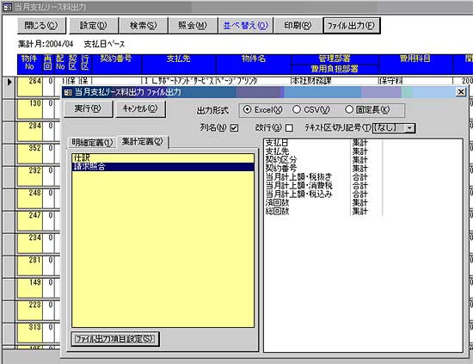The width and height of the screenshot is (473, 364).
Task: Click the 実行 button
Action: (88, 108)
